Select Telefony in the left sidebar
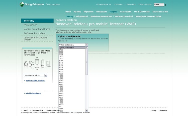Screen dimensions: 188x116 click(x=37, y=21)
